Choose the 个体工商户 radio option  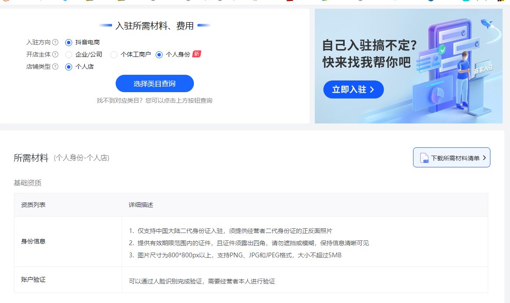click(x=114, y=55)
